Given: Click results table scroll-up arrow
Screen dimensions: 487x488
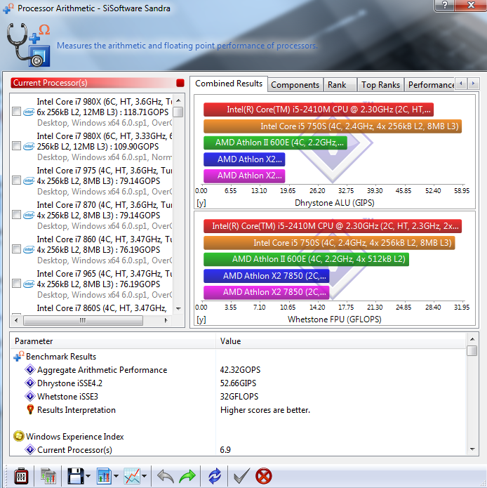Looking at the screenshot, I should click(472, 339).
